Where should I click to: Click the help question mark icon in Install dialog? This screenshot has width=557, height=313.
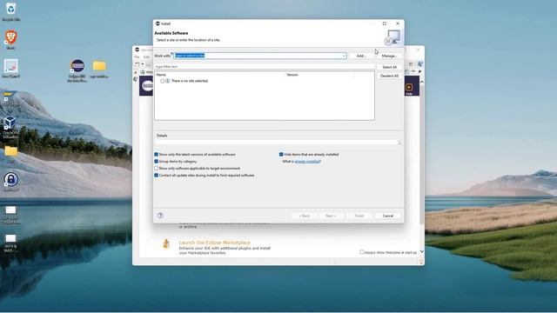tap(160, 216)
